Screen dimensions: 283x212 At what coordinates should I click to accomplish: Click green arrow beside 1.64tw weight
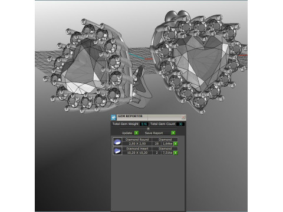[x=176, y=144]
